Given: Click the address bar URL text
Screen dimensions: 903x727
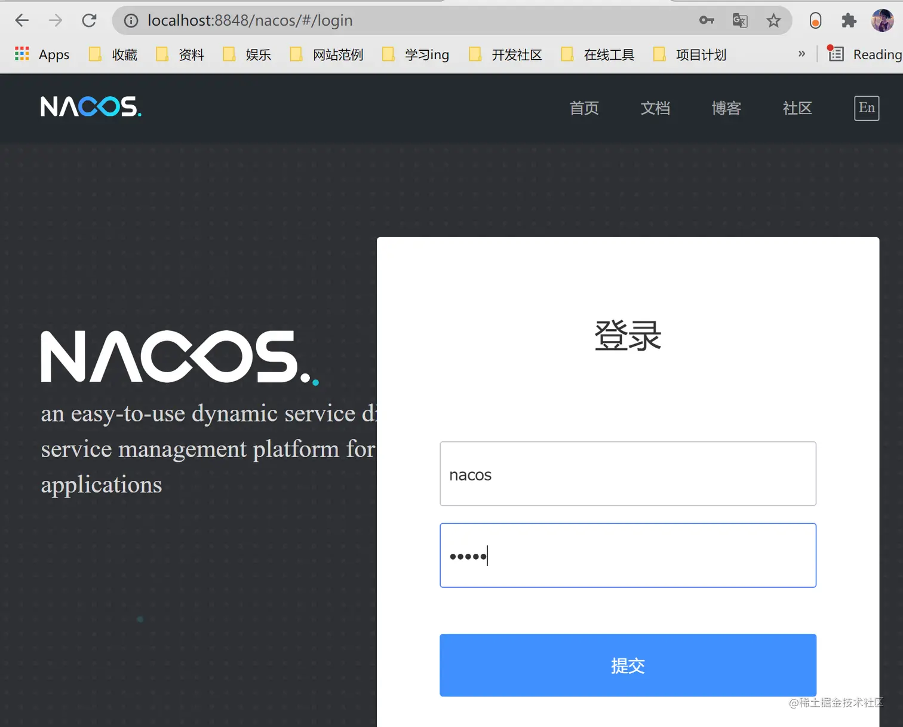Looking at the screenshot, I should 250,20.
